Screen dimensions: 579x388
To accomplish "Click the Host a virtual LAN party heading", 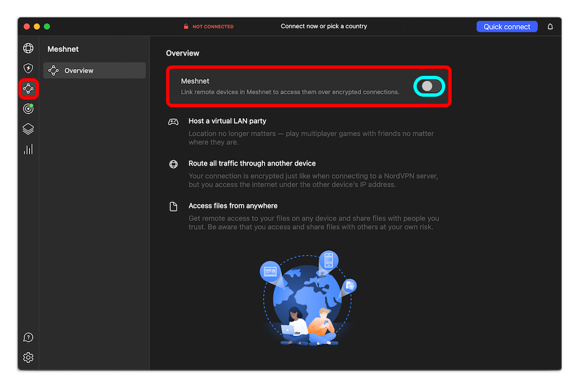I will [x=227, y=121].
